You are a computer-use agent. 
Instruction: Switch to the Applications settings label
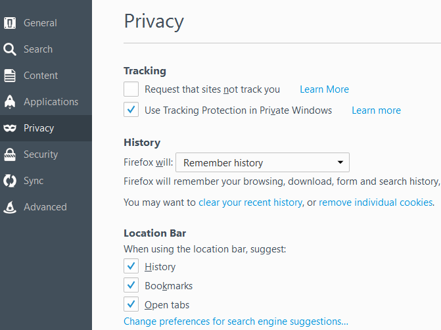[51, 102]
